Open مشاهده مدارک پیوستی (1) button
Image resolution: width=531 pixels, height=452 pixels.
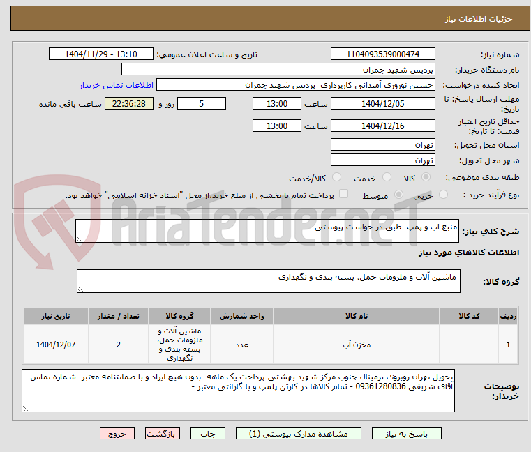click(x=299, y=433)
